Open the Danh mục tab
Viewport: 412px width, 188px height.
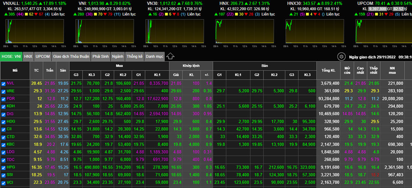click(x=154, y=56)
